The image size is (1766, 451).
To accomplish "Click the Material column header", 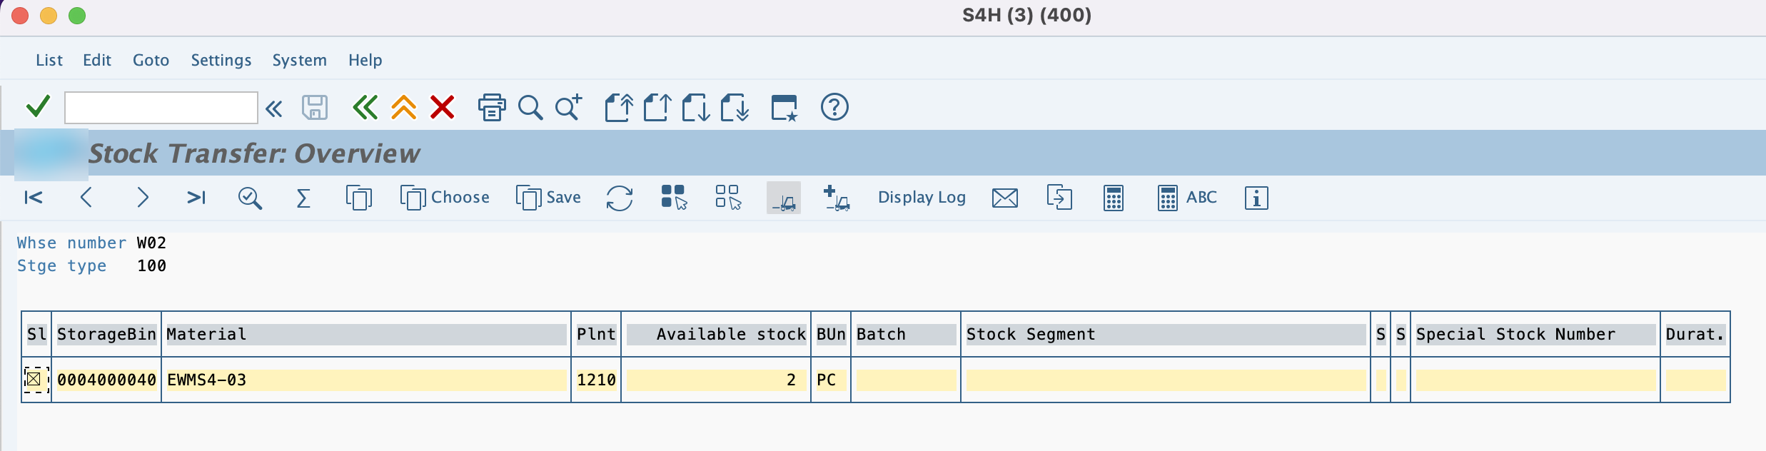I will tap(366, 334).
